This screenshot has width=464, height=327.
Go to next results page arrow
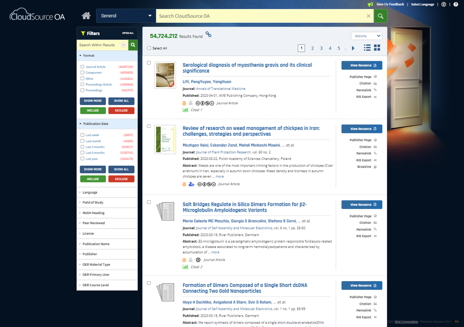(x=353, y=48)
